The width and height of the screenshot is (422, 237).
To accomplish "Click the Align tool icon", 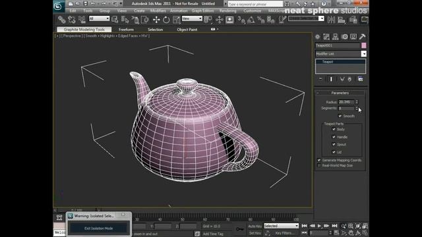I will [342, 20].
